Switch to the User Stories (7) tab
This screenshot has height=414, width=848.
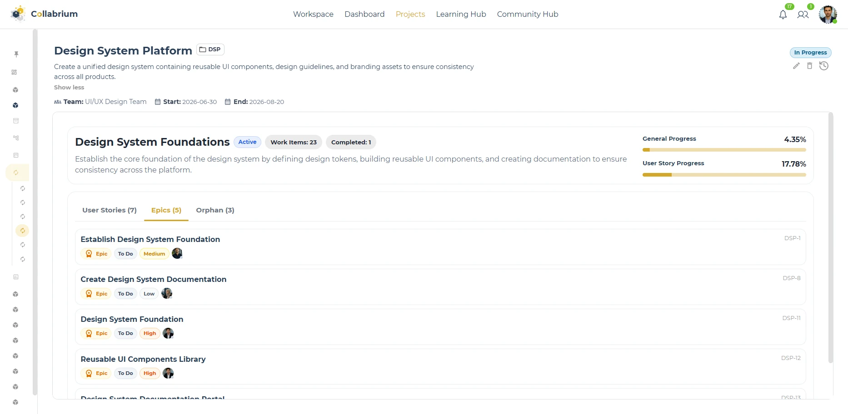pyautogui.click(x=110, y=210)
